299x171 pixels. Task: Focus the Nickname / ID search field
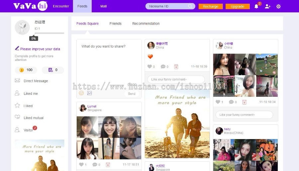coord(170,6)
